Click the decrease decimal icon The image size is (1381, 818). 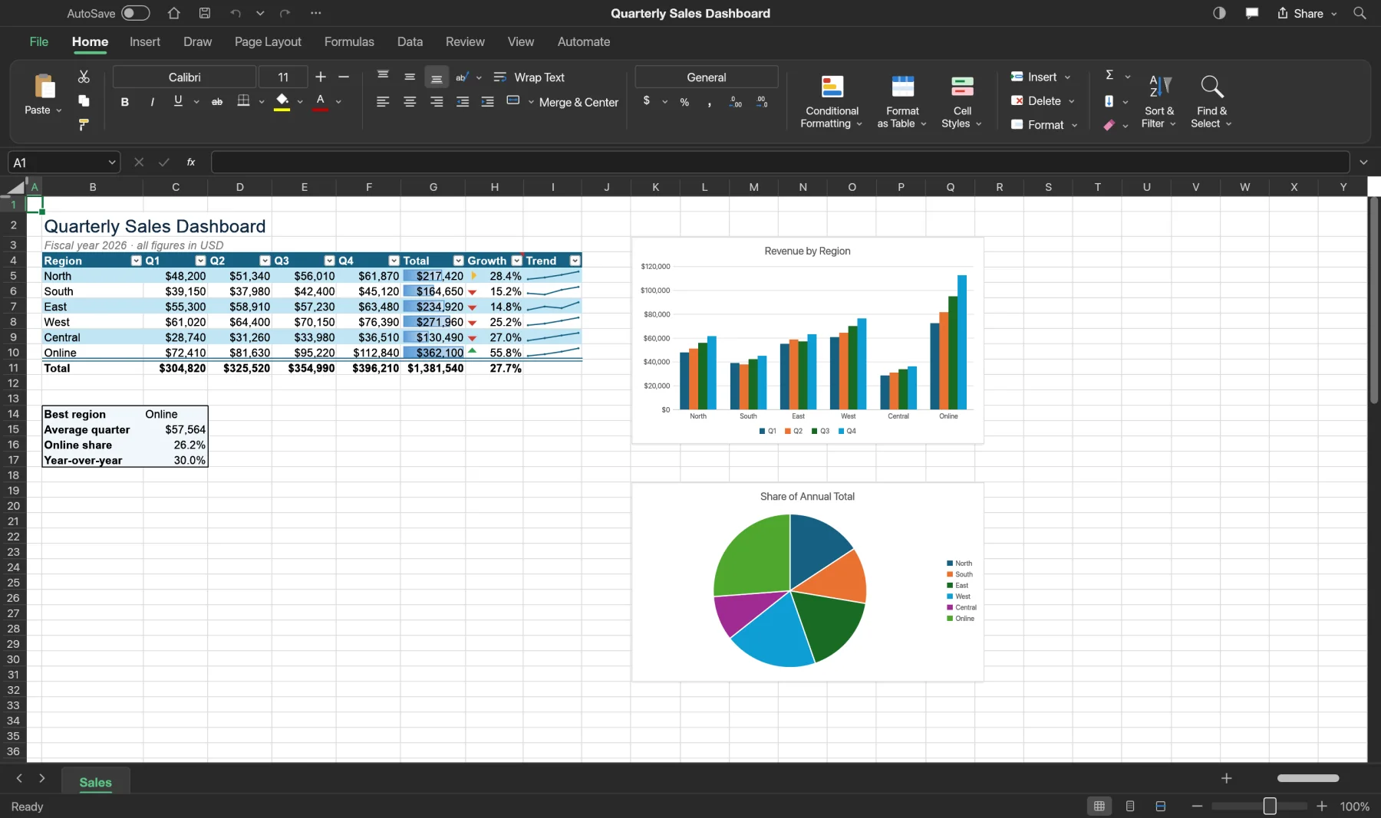pos(761,102)
